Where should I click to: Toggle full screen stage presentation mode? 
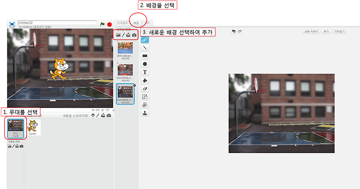(x=12, y=24)
